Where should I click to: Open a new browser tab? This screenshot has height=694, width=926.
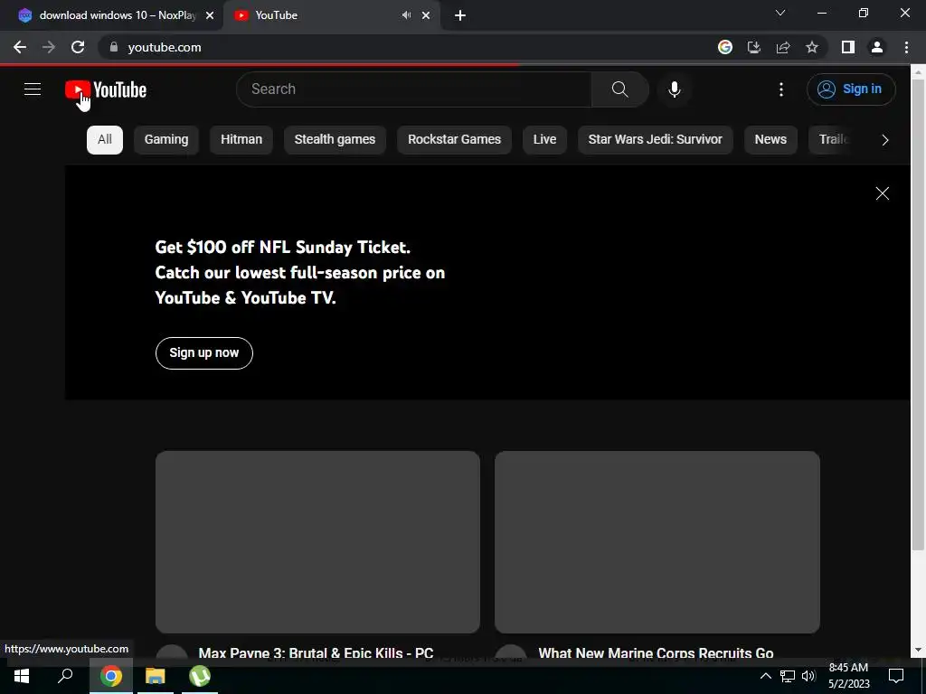point(460,16)
